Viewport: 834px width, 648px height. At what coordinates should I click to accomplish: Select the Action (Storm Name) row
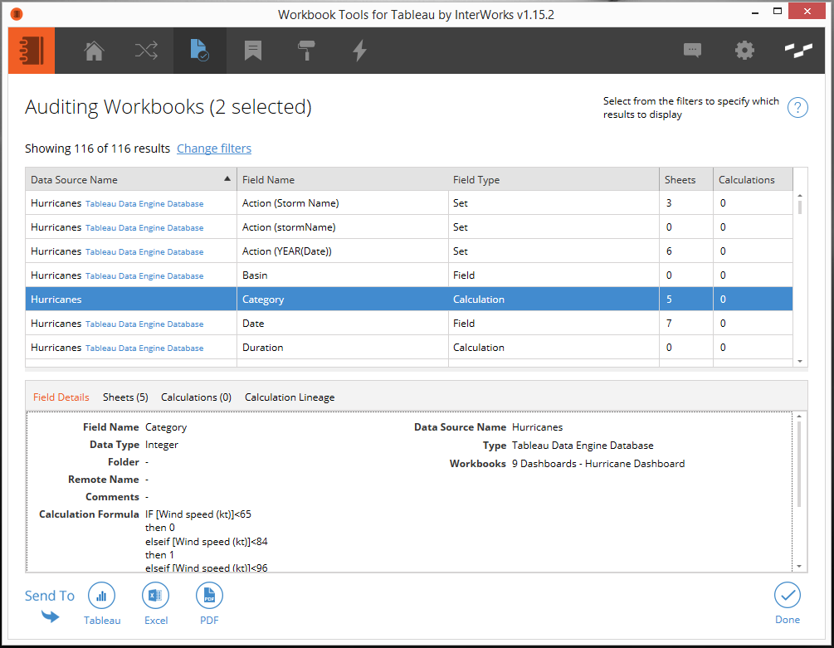point(409,203)
